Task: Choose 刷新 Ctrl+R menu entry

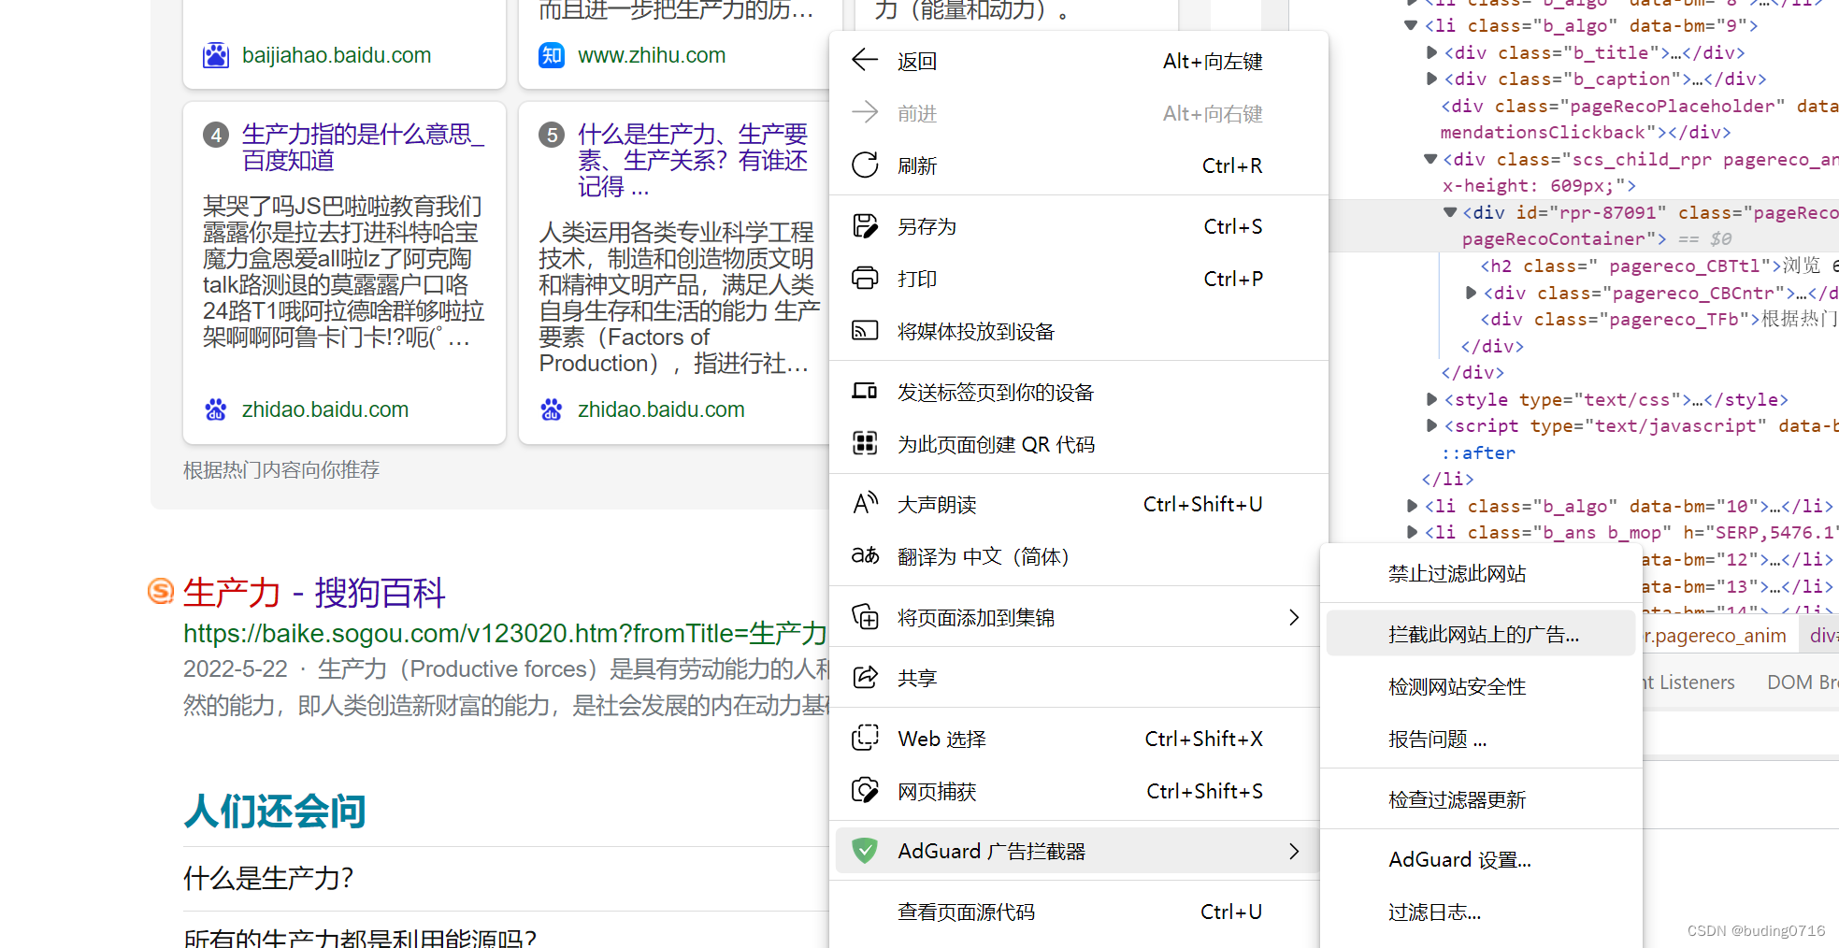Action: tap(1078, 165)
